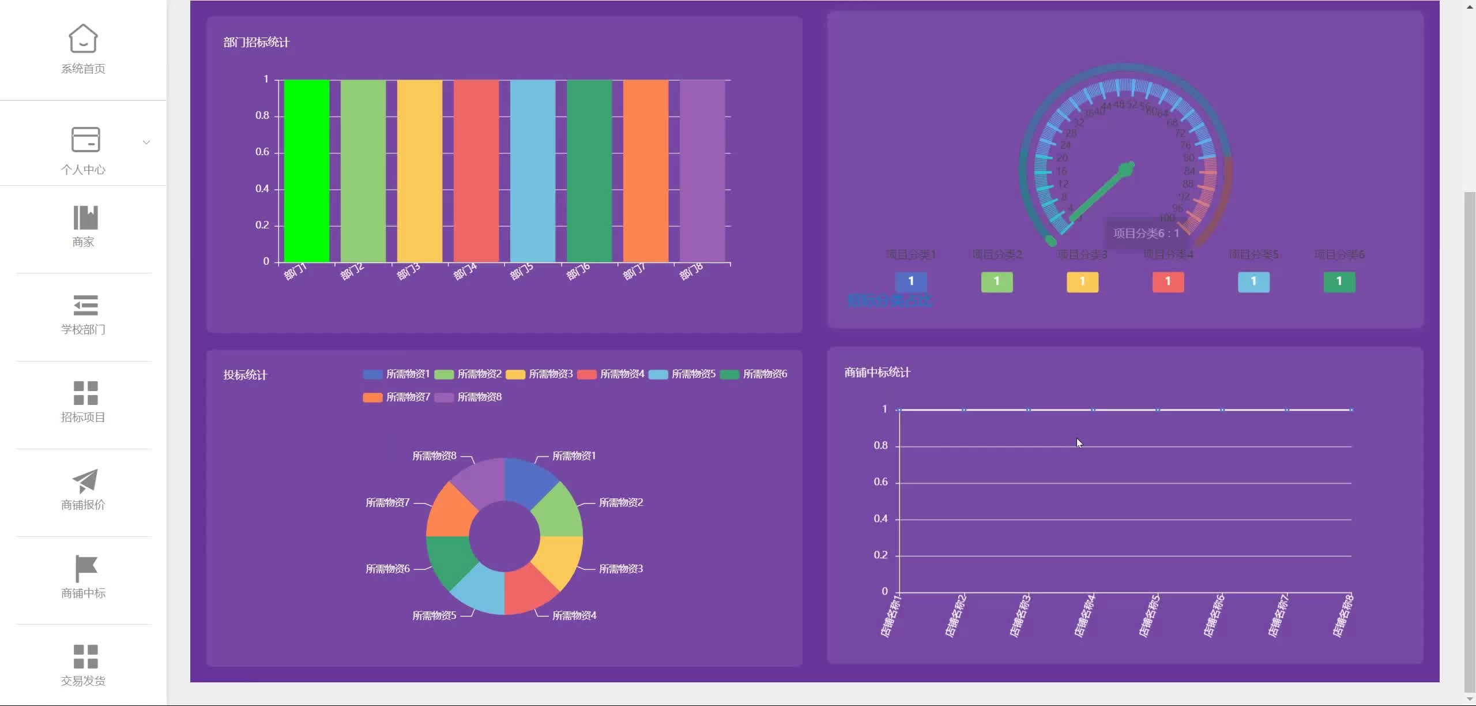The width and height of the screenshot is (1476, 706).
Task: Open 学校部门 list icon
Action: [85, 305]
